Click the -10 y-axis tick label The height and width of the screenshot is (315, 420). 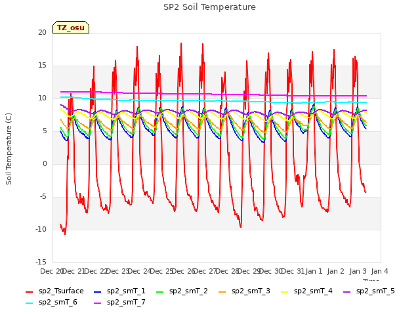coord(41,229)
